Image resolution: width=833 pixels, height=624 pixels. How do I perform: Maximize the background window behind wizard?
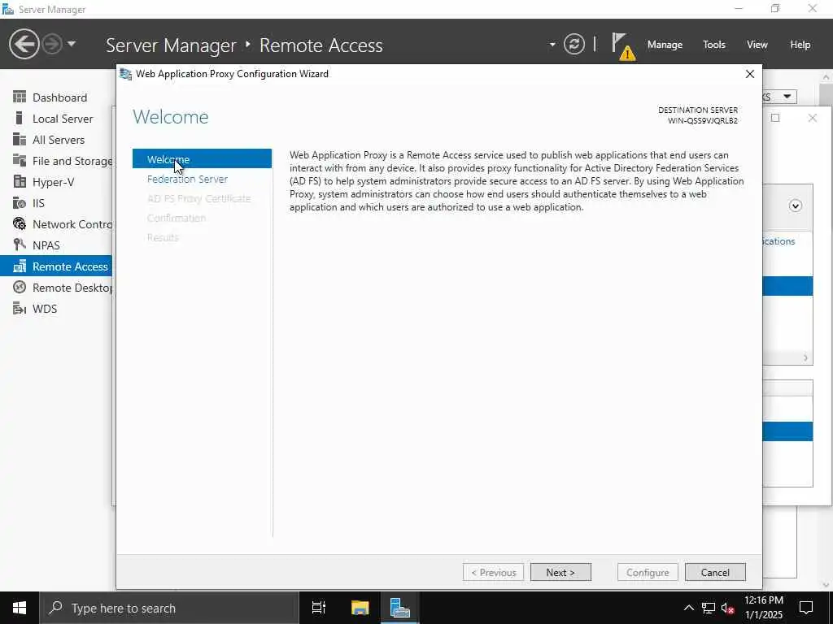pos(775,118)
